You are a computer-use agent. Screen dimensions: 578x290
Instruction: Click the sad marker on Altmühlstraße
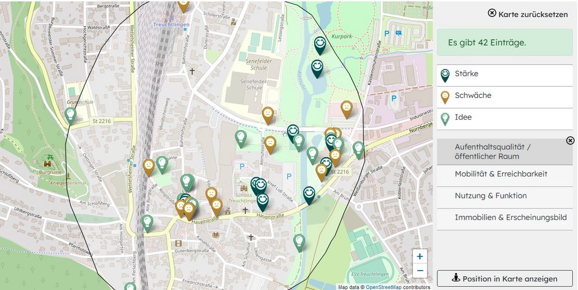coord(270,144)
